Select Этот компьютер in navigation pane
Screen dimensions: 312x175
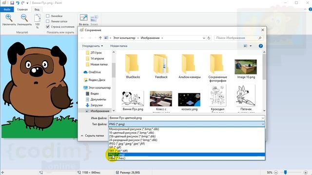(x=99, y=87)
